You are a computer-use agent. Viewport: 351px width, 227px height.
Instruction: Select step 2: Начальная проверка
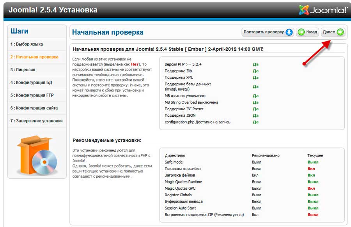(x=34, y=57)
